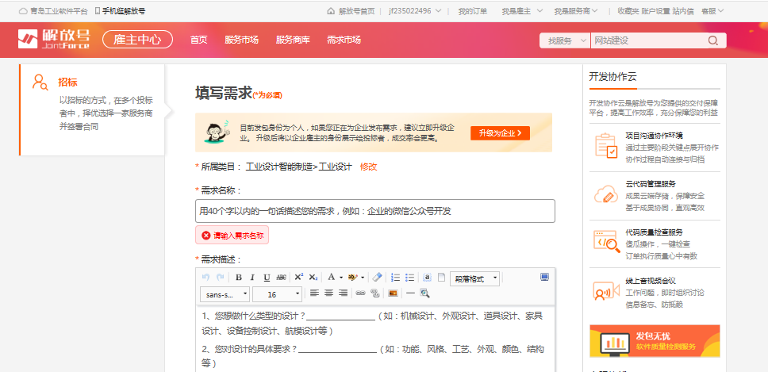This screenshot has height=372, width=768.
Task: Toggle italic formatting in the editor
Action: [x=252, y=278]
